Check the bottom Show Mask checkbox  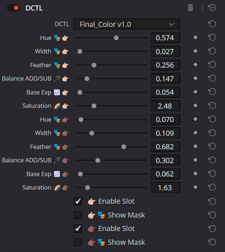78,242
